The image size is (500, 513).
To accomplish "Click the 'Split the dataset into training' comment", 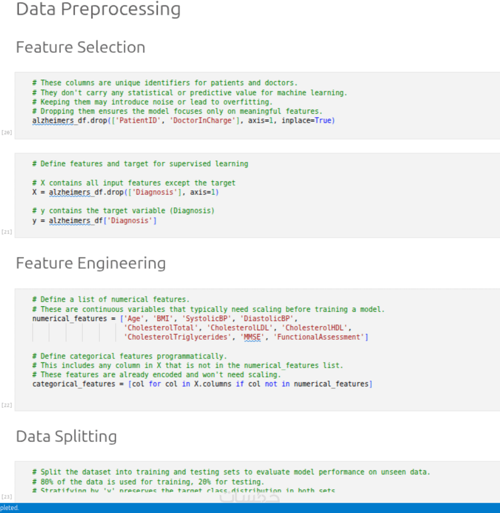I will pos(231,472).
